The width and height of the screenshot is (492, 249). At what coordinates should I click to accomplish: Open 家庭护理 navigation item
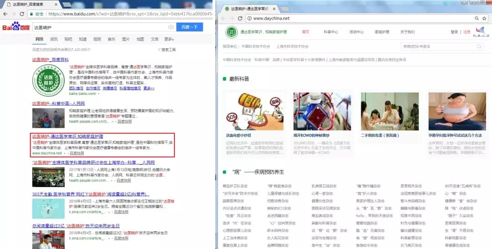click(382, 32)
